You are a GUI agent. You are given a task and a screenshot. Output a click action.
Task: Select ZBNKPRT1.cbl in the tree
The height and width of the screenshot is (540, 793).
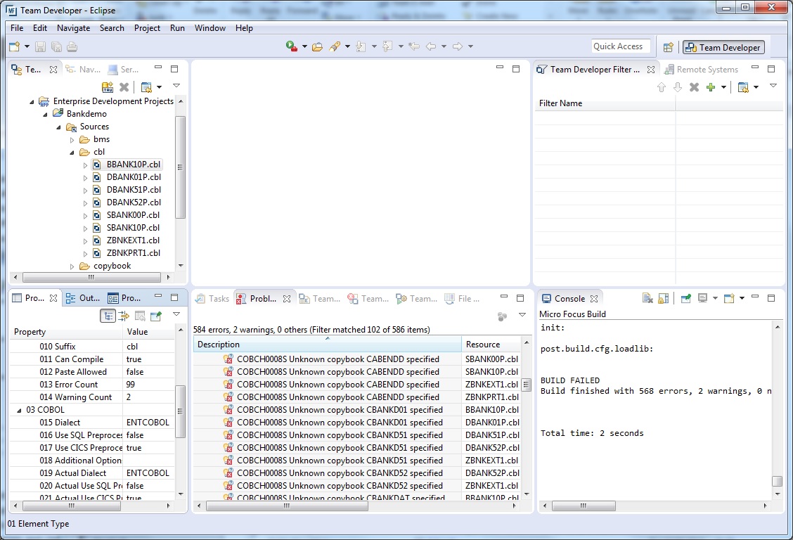pyautogui.click(x=133, y=253)
